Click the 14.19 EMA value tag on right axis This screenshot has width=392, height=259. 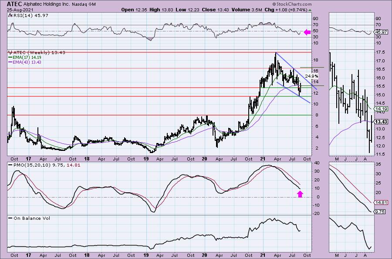point(381,109)
